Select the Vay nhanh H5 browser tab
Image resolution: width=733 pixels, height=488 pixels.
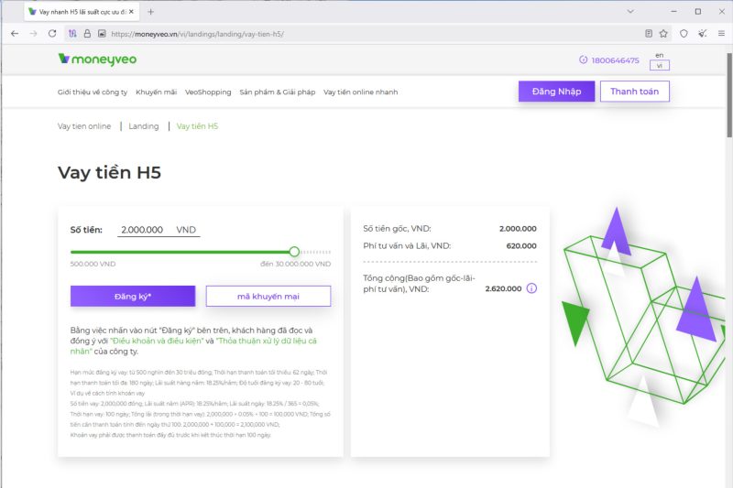pos(81,12)
